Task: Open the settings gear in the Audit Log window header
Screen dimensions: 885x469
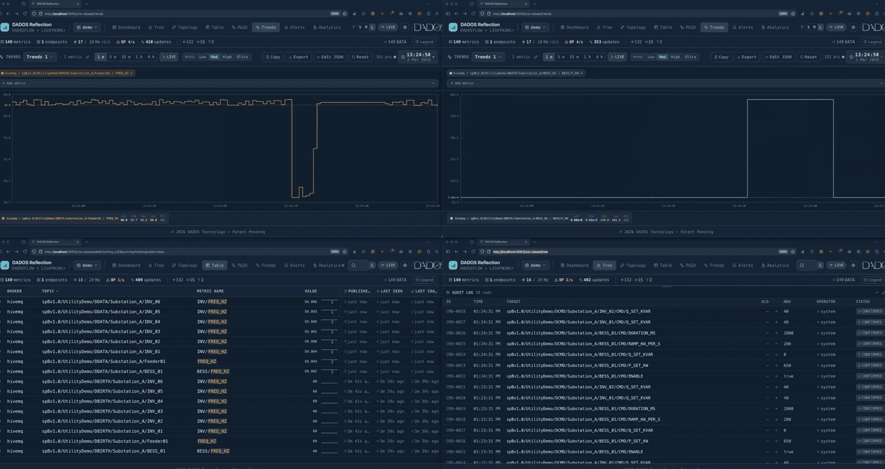Action: (853, 265)
